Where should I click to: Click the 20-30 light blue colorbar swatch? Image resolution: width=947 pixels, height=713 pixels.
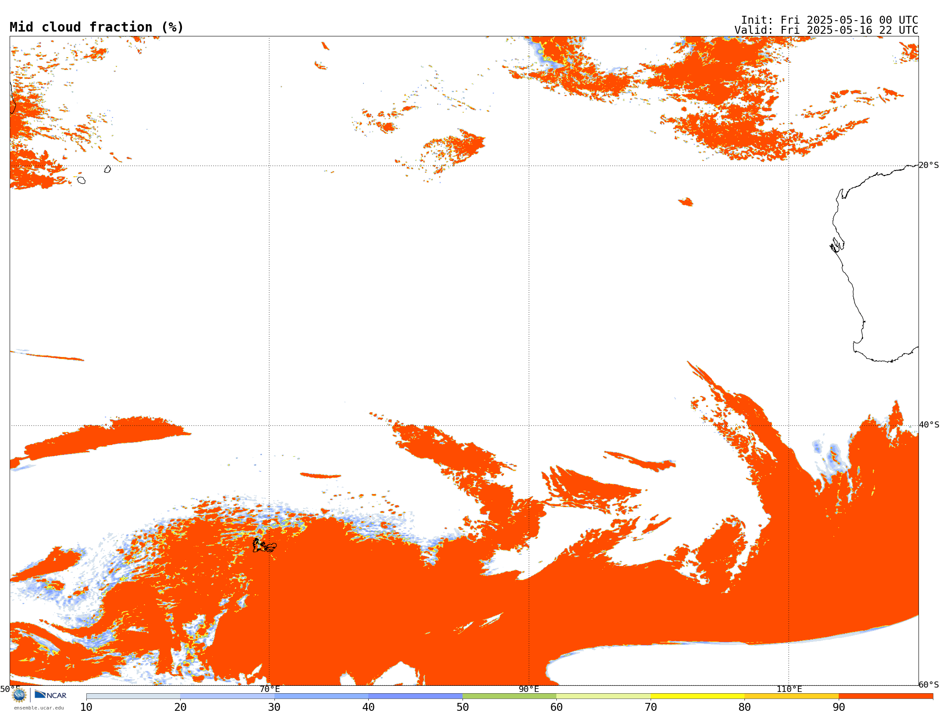point(227,696)
